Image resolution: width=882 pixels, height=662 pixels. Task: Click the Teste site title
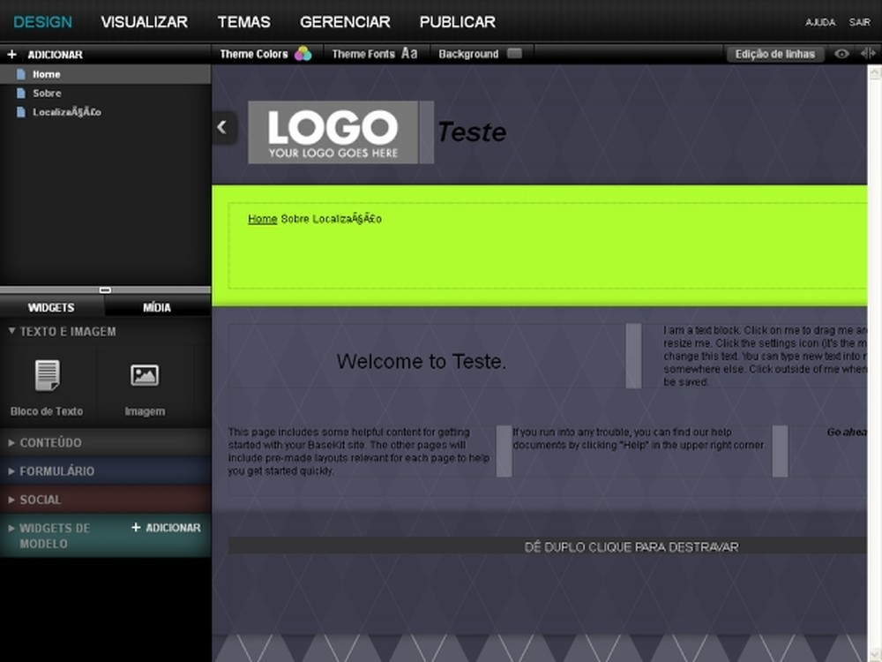(471, 132)
